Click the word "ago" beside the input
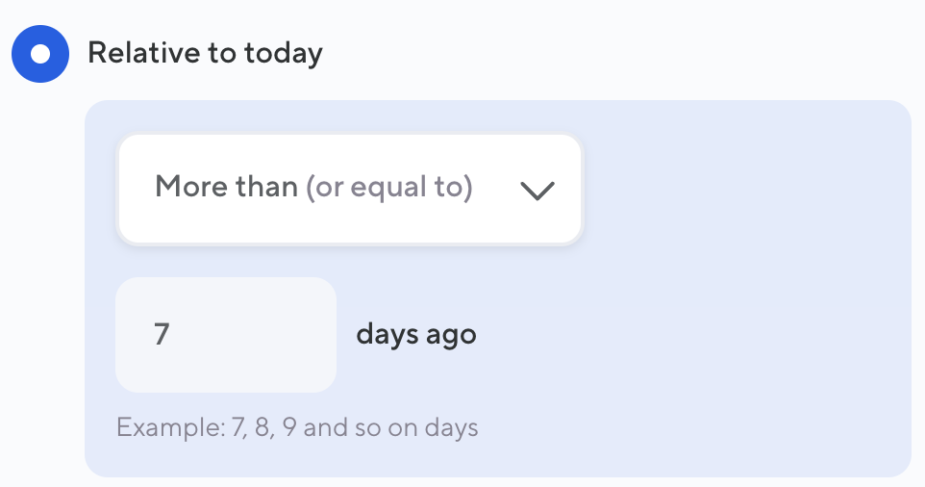 (x=451, y=336)
